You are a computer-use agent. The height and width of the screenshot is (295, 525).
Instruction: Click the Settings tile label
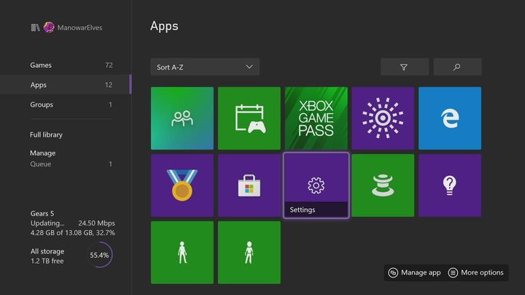click(x=303, y=210)
